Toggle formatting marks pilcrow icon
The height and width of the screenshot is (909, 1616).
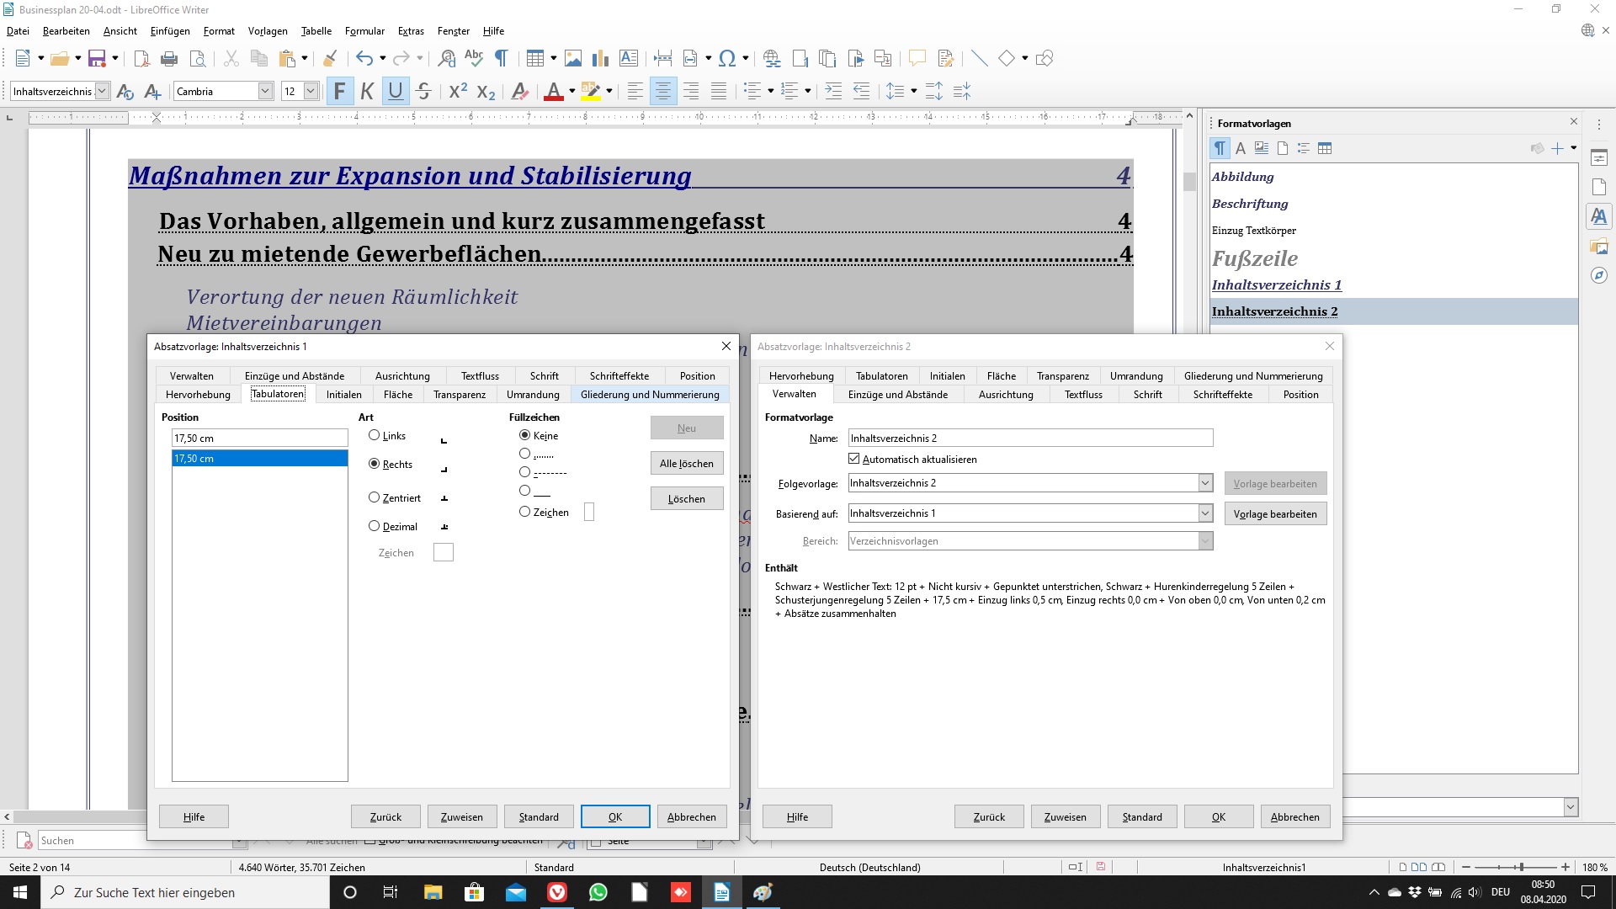[x=501, y=58]
